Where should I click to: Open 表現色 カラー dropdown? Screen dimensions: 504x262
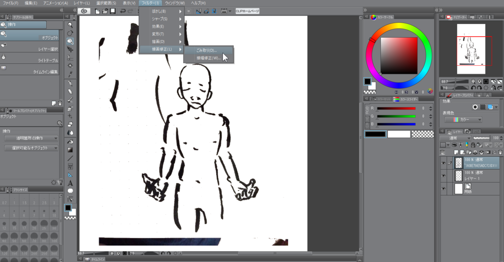(463, 119)
